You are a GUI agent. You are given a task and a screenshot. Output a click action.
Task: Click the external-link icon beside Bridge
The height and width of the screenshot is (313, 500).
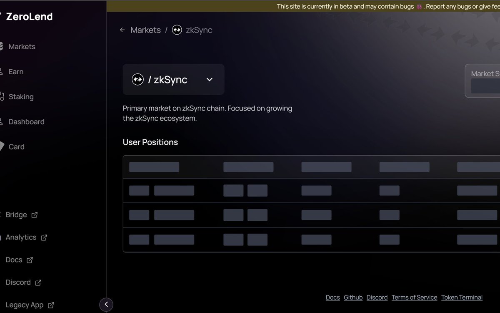35,215
